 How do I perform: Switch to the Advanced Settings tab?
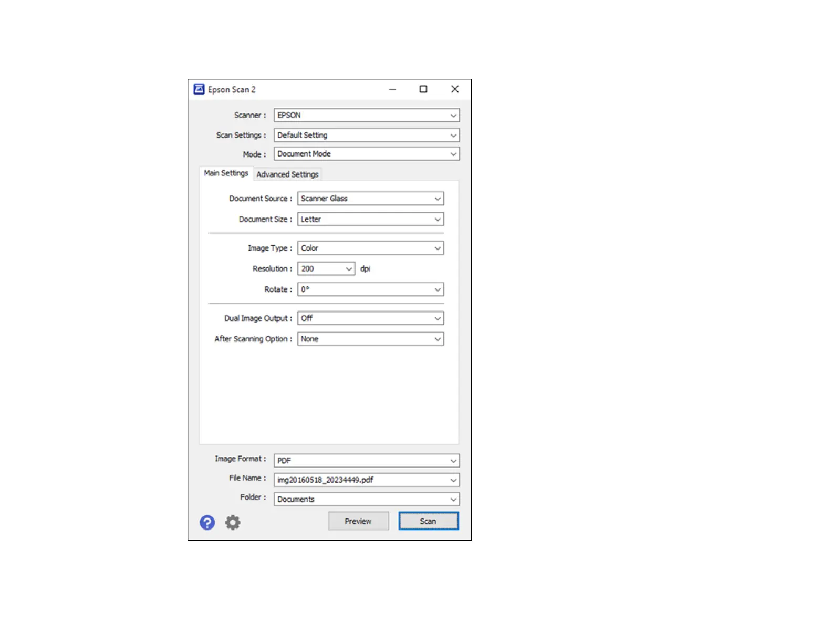[287, 174]
